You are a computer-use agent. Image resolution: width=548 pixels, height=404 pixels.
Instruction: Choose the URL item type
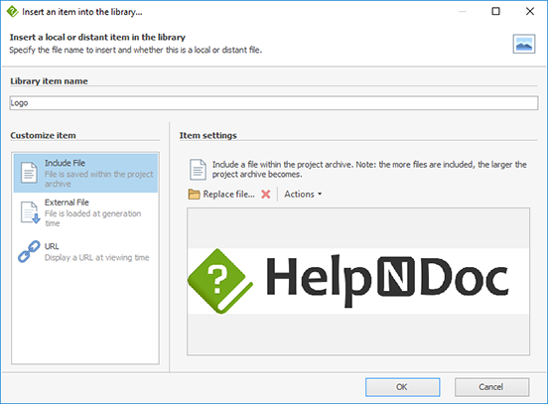(85, 251)
